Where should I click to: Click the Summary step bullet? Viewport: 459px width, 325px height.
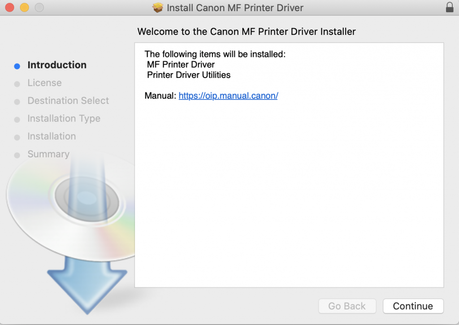coord(17,155)
